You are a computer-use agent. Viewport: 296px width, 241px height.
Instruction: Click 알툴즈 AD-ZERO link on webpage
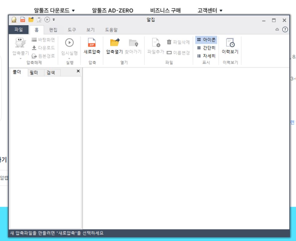[113, 11]
